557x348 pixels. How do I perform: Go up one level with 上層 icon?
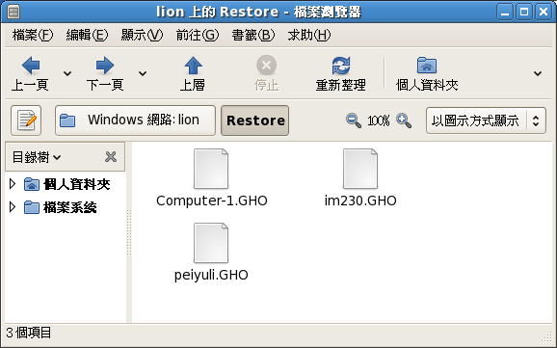[193, 66]
